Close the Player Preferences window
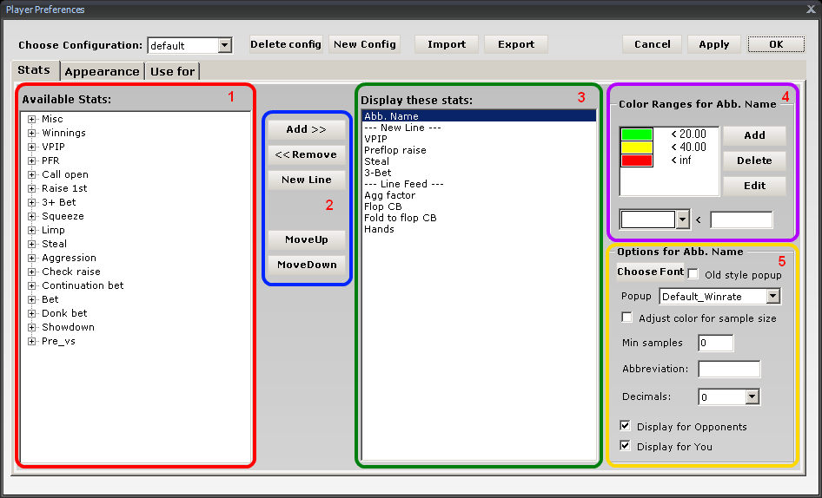 click(811, 10)
